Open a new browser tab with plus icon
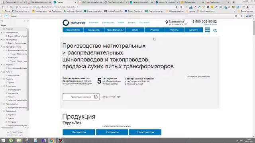The height and width of the screenshot is (143, 255). tap(233, 2)
